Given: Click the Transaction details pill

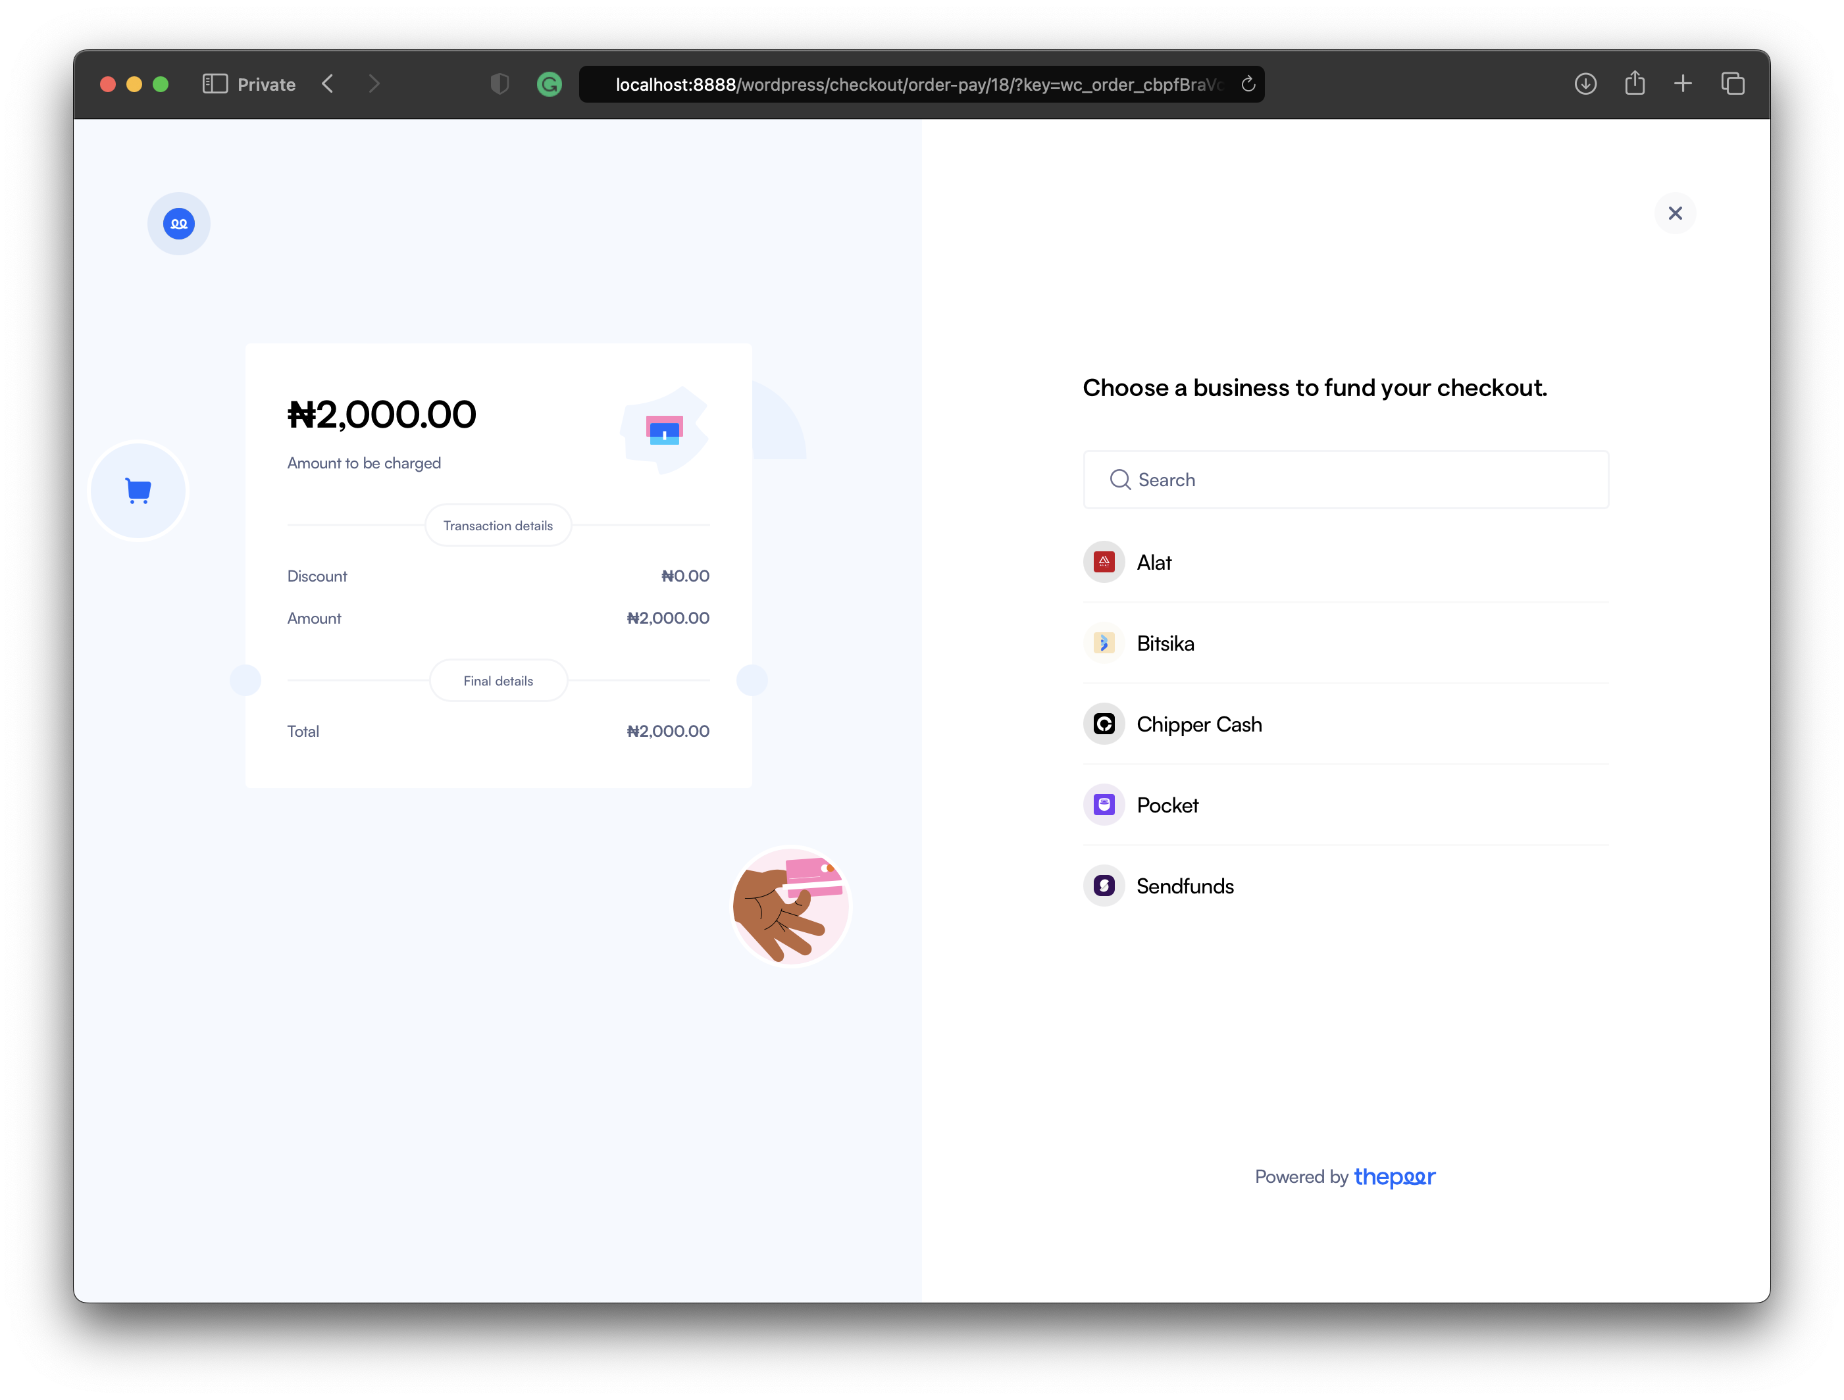Looking at the screenshot, I should (498, 526).
